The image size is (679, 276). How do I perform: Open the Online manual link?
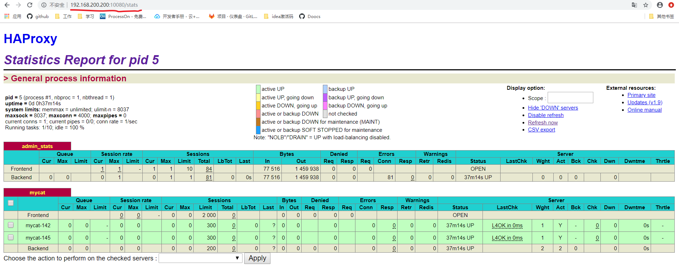(x=644, y=110)
